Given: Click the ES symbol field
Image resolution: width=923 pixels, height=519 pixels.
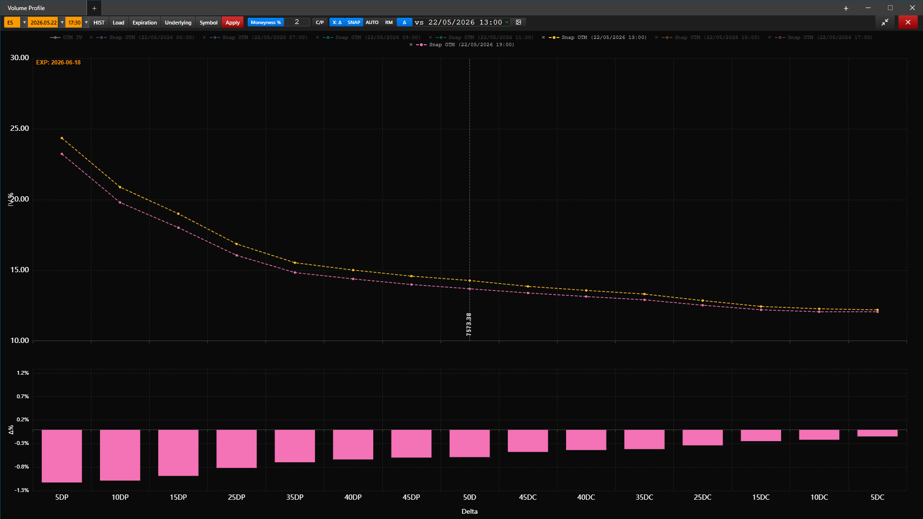Looking at the screenshot, I should click(x=12, y=23).
